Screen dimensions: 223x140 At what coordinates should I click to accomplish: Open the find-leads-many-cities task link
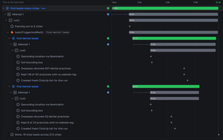tap(25, 8)
